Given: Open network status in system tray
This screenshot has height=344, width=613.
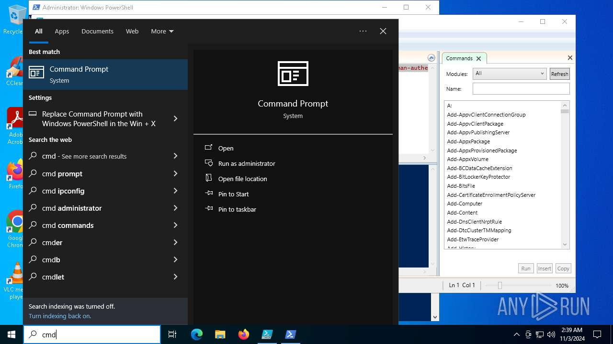Looking at the screenshot, I should [540, 334].
